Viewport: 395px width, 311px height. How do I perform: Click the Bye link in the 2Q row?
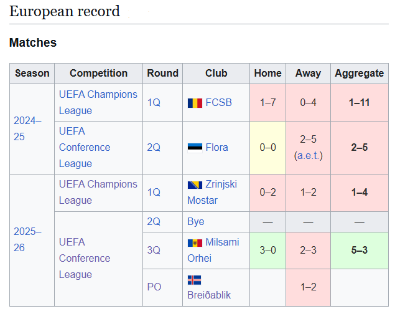tap(196, 221)
